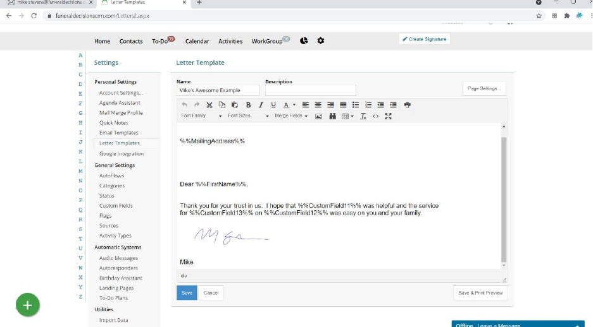This screenshot has height=327, width=593.
Task: Click the Clear Formatting icon
Action: point(363,116)
